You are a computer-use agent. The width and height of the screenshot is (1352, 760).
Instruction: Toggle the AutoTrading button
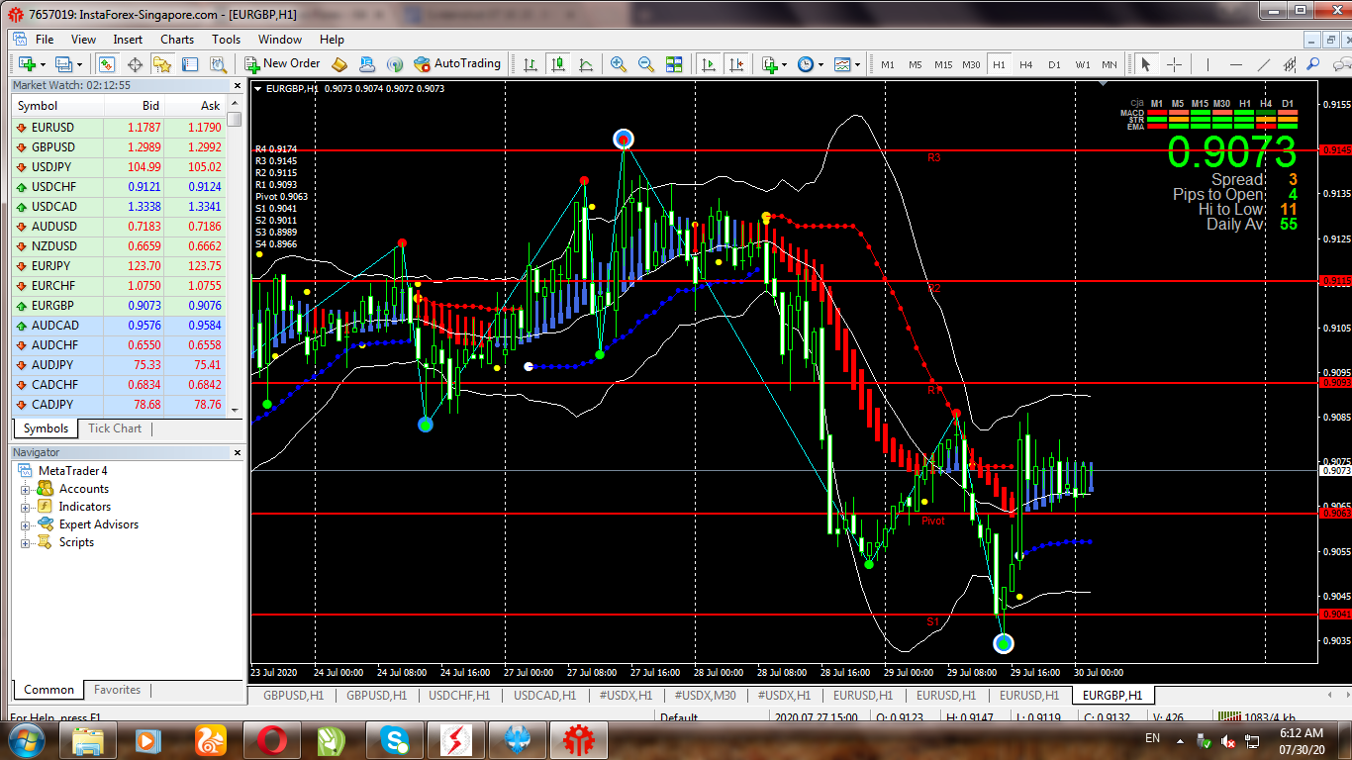[x=457, y=64]
